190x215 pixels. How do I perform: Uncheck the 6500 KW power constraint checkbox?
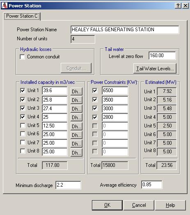(x=95, y=90)
